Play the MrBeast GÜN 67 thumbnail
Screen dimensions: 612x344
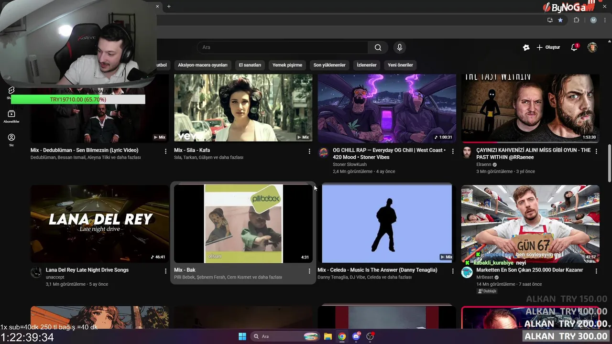click(530, 224)
